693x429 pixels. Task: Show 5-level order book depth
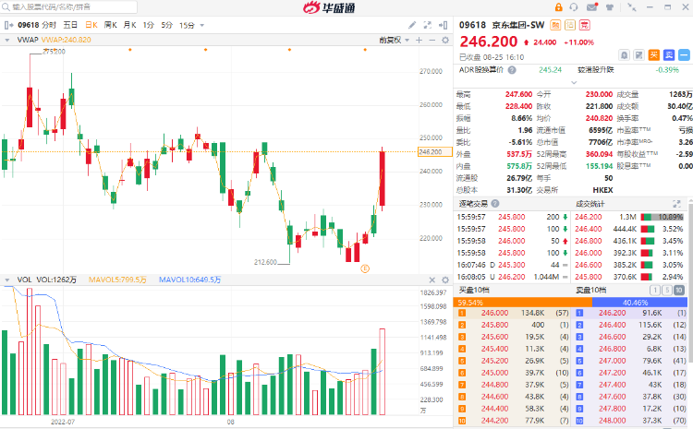(667, 290)
